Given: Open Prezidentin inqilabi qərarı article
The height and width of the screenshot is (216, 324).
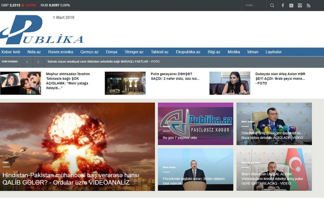Looking at the screenshot, I should tap(195, 169).
